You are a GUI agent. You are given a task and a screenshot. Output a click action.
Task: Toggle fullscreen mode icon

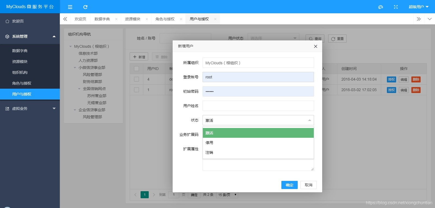[x=396, y=7]
